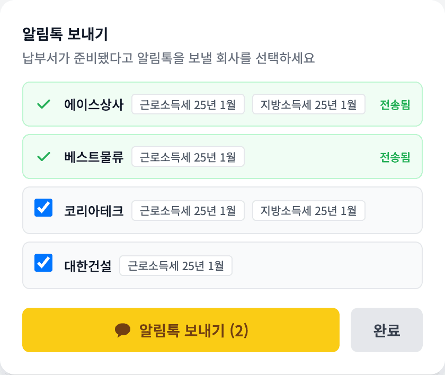445x375 pixels.
Task: Click the 전송됨 status on the 에이스상사 row
Action: click(395, 104)
